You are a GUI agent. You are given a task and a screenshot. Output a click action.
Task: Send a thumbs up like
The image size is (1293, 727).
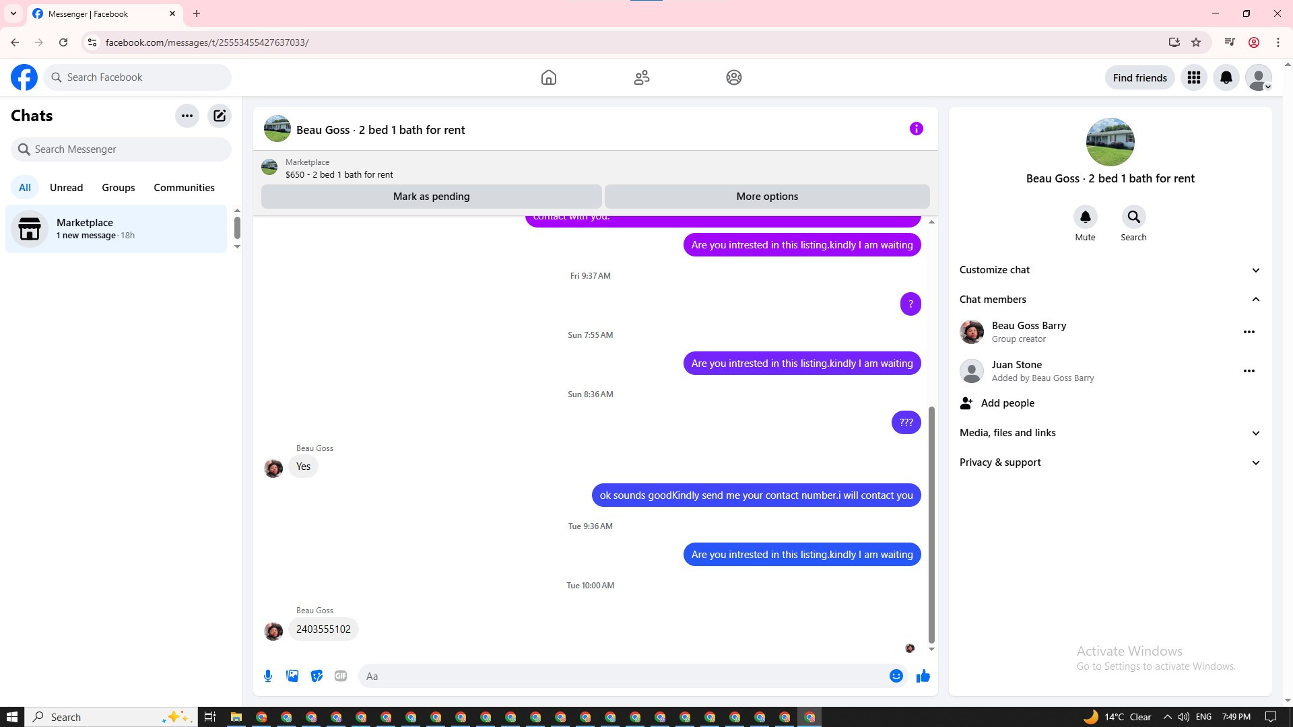923,676
